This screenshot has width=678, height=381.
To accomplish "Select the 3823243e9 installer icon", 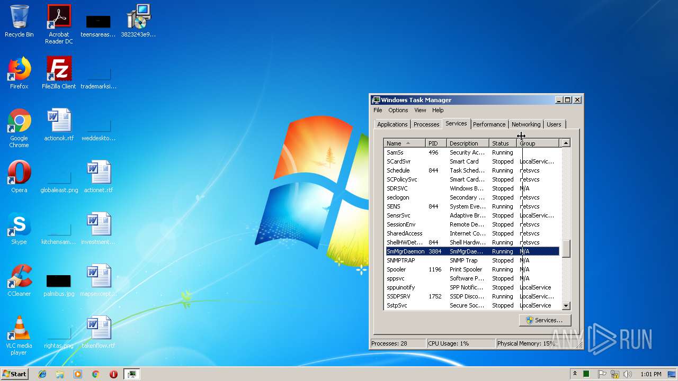I will (x=138, y=21).
